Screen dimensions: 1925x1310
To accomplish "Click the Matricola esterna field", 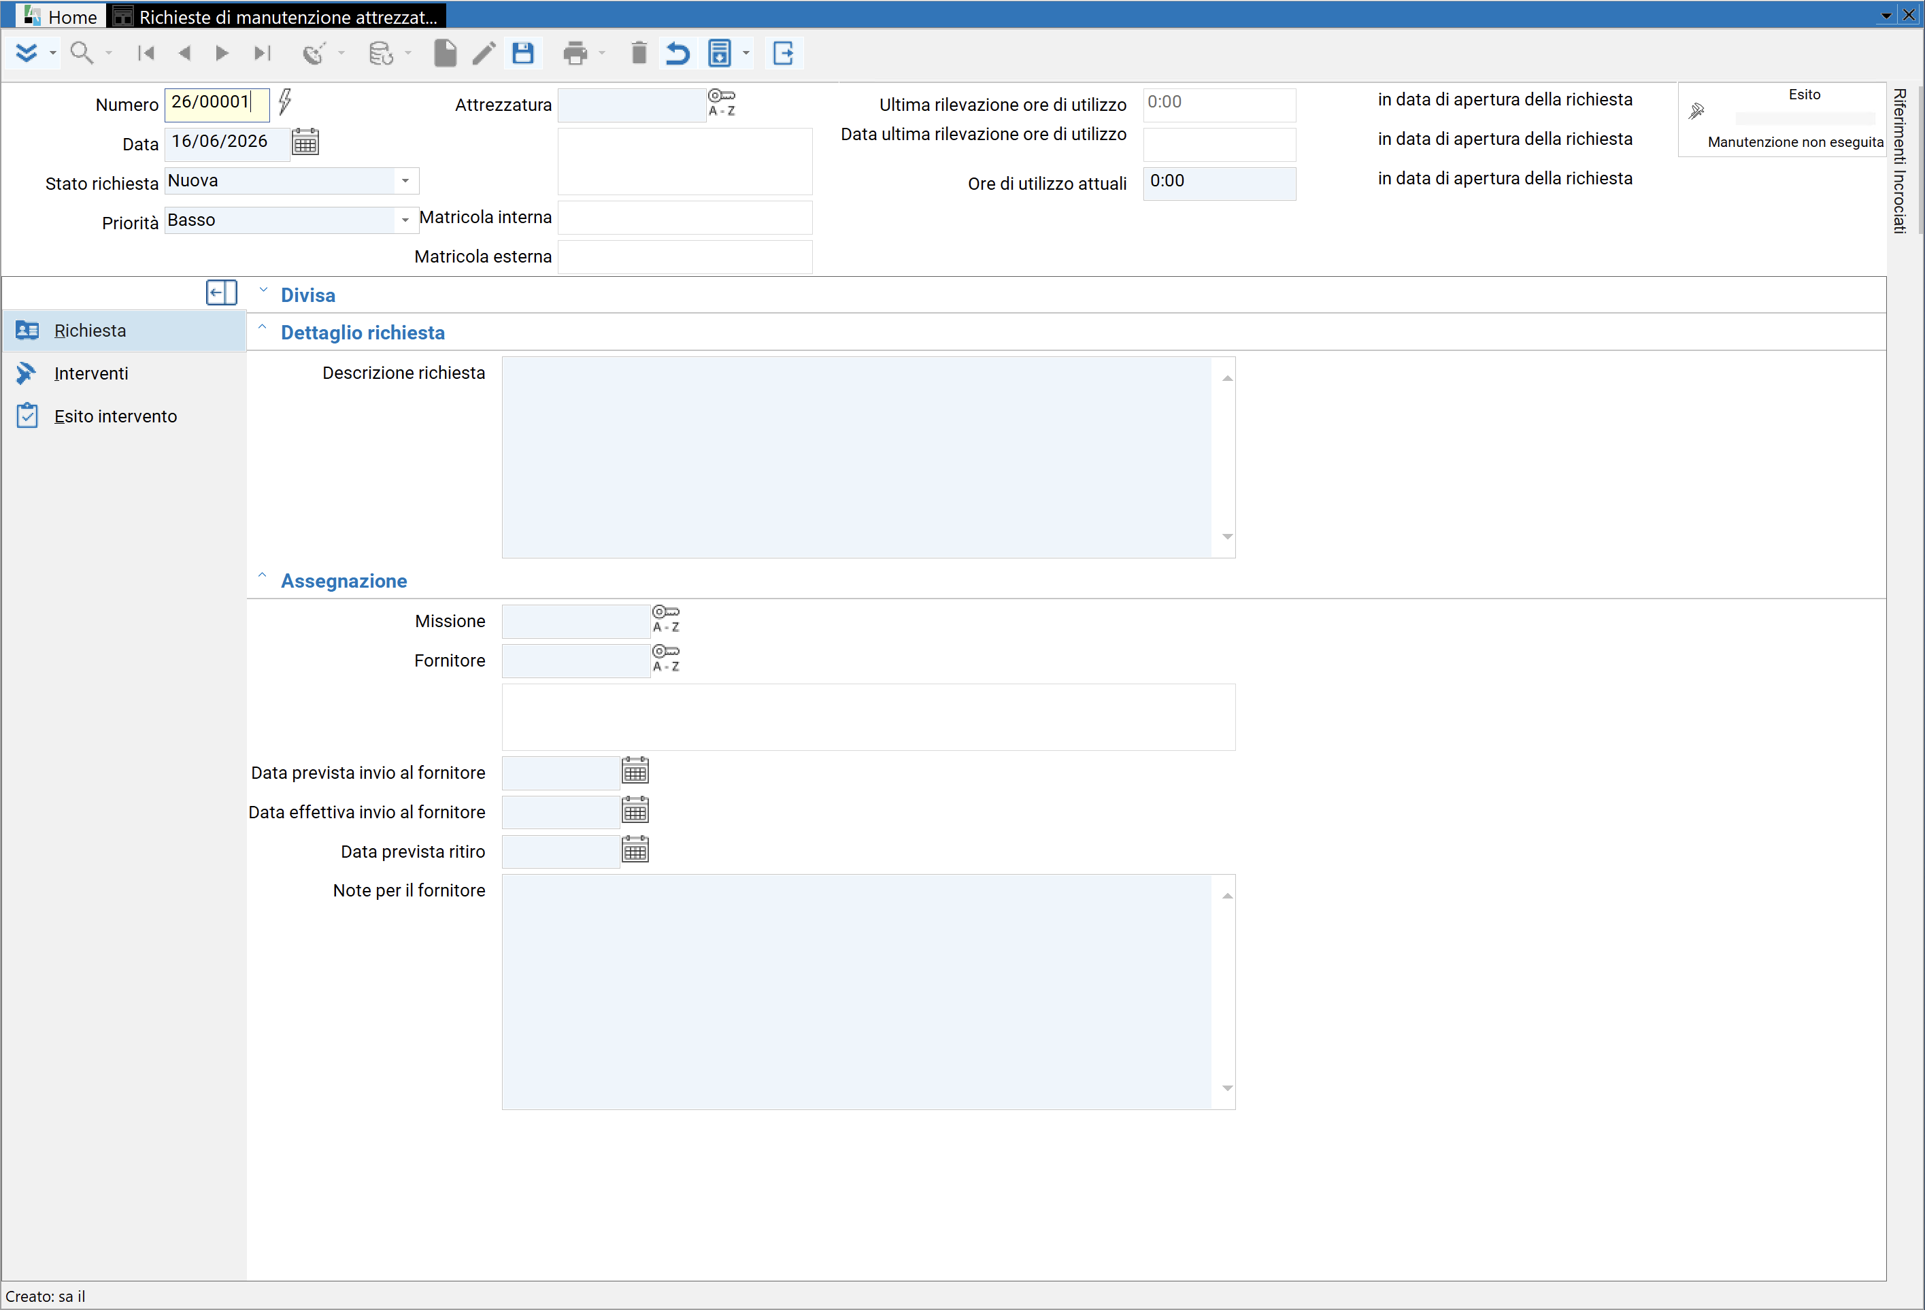I will pyautogui.click(x=685, y=256).
